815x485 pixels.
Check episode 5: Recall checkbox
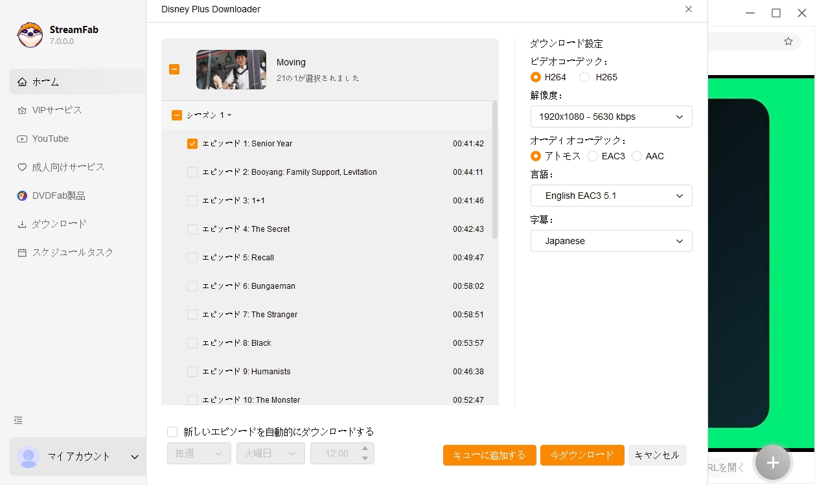click(x=192, y=258)
